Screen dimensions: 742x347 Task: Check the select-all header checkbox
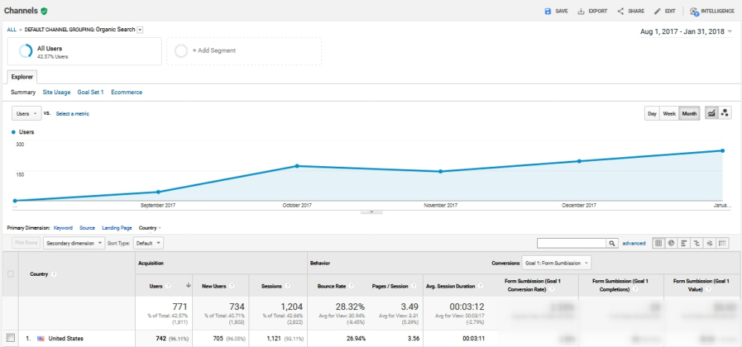[10, 274]
